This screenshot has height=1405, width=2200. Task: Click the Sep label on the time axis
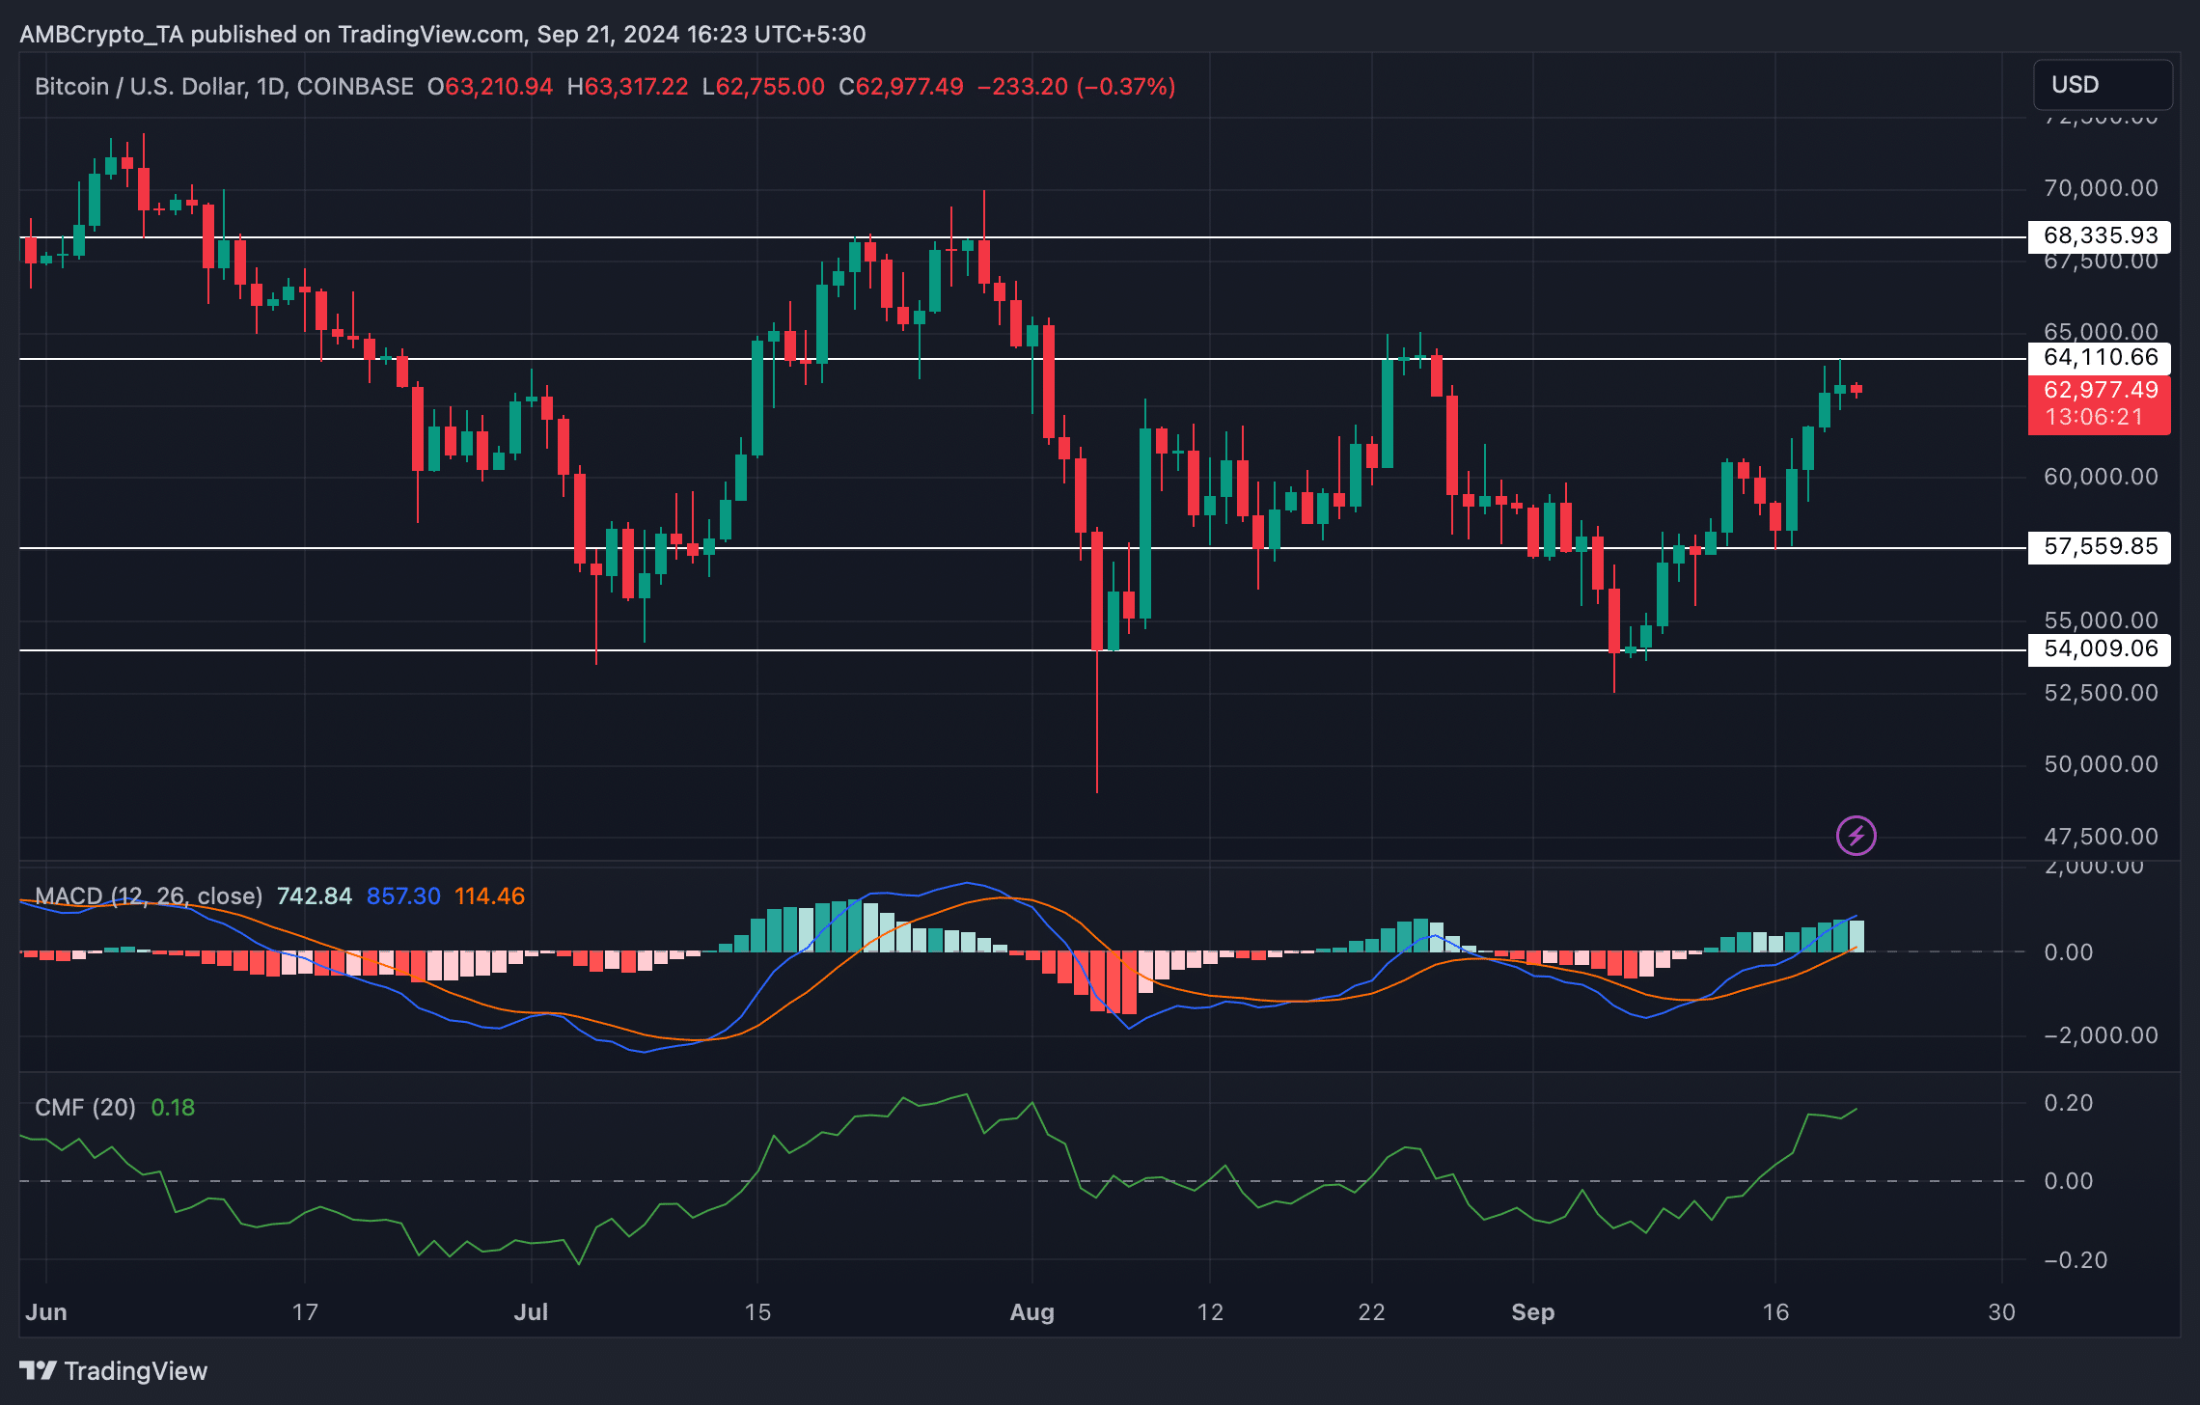pos(1533,1312)
